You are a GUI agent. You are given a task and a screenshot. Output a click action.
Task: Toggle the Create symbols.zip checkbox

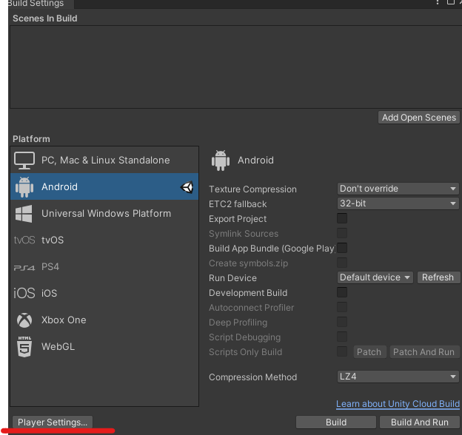point(342,263)
